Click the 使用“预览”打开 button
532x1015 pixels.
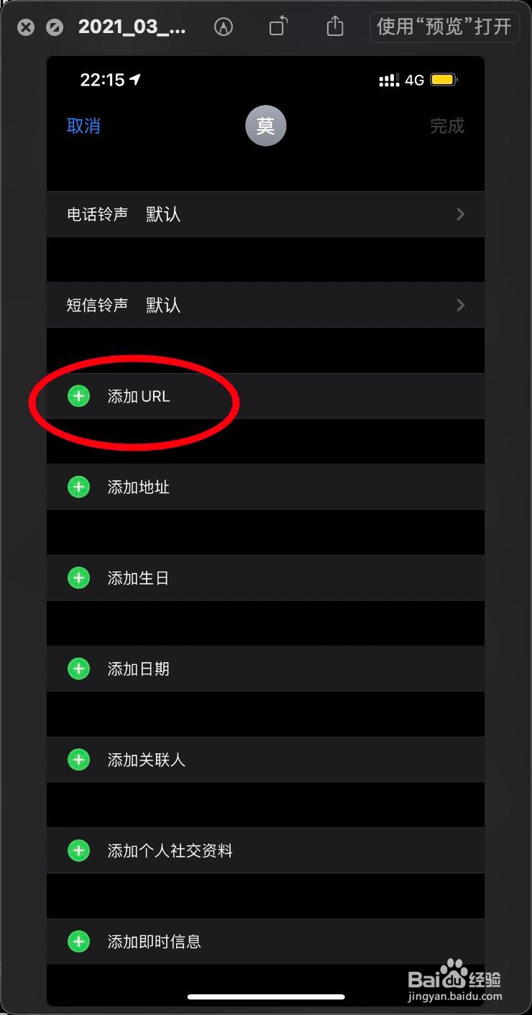point(444,27)
